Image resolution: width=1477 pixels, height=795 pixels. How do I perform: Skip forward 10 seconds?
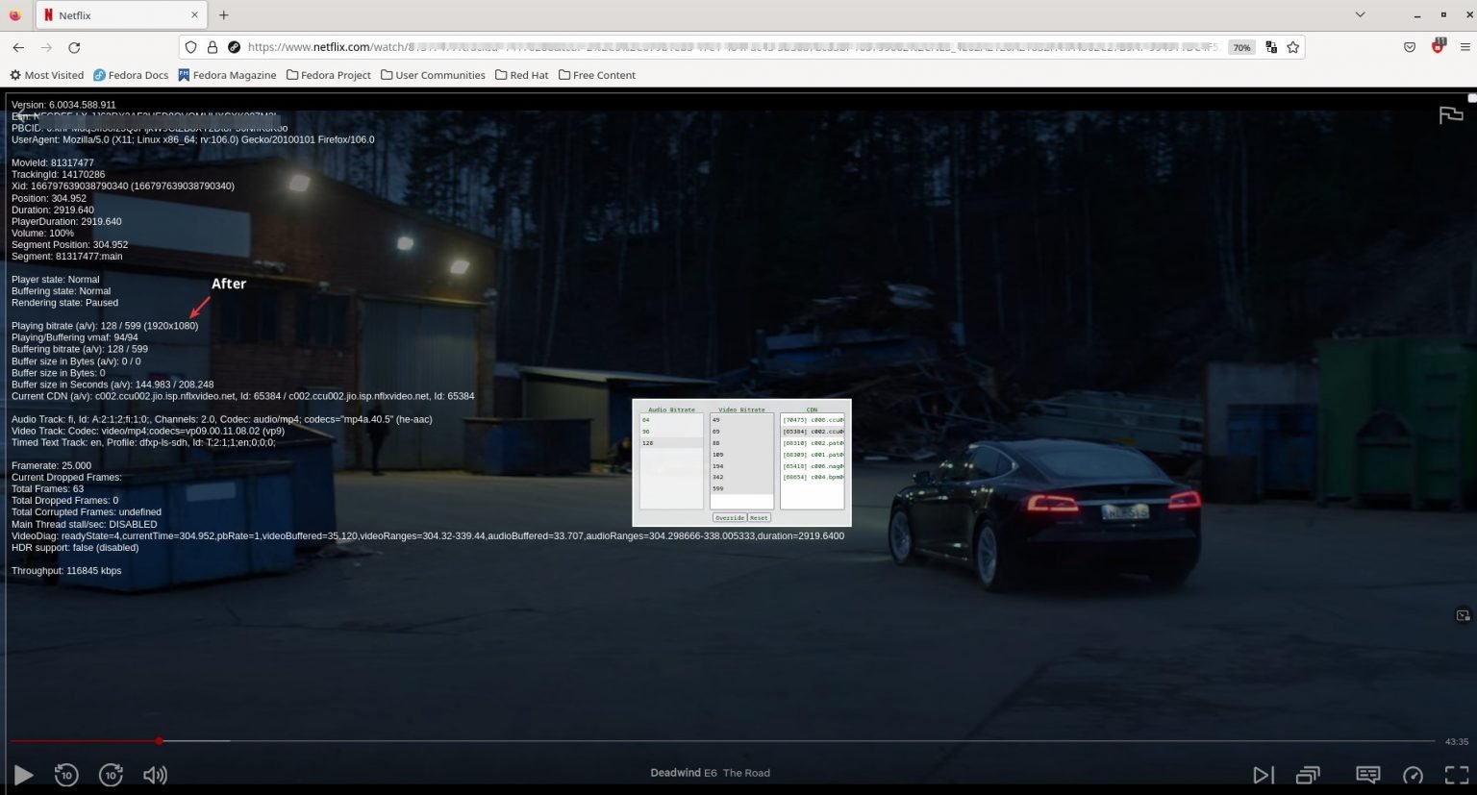point(111,775)
